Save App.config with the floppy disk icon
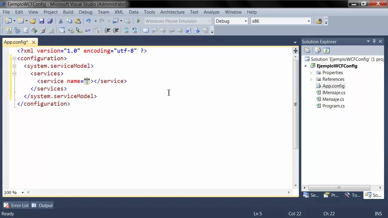Viewport: 388px width, 218px height. point(42,21)
